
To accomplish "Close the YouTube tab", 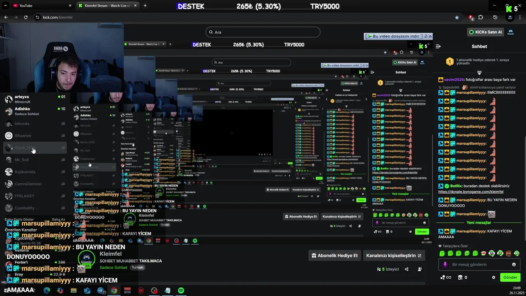I will tap(70, 5).
